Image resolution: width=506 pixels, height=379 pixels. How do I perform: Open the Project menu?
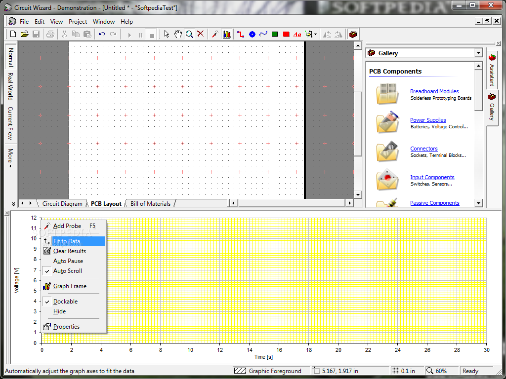coord(78,22)
